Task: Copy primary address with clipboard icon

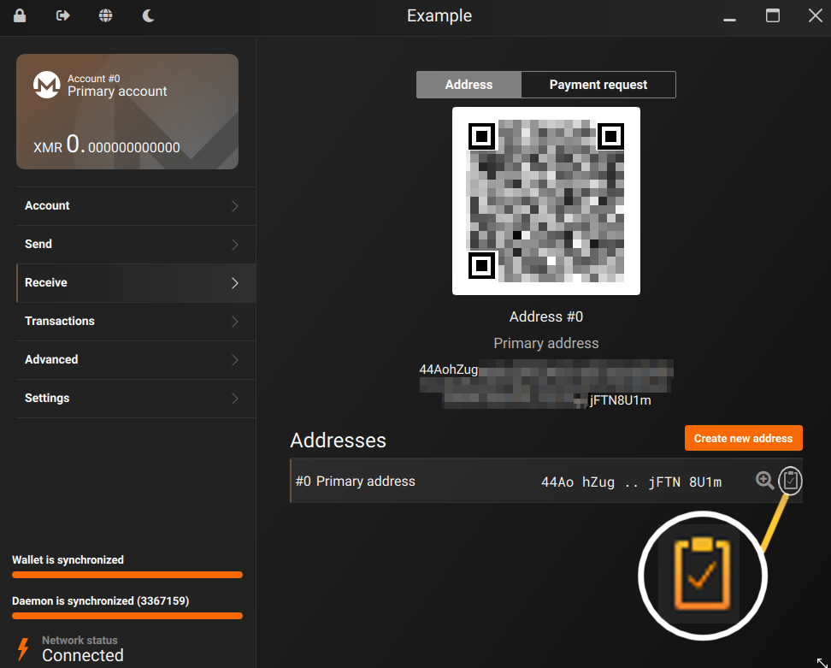Action: (790, 481)
